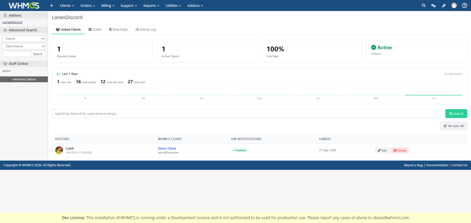471x223 pixels.
Task: Click Edit for Cubik
Action: 382,150
